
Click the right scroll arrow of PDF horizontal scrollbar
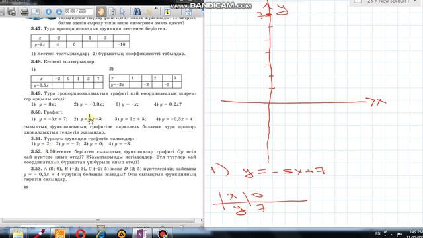pos(201,220)
